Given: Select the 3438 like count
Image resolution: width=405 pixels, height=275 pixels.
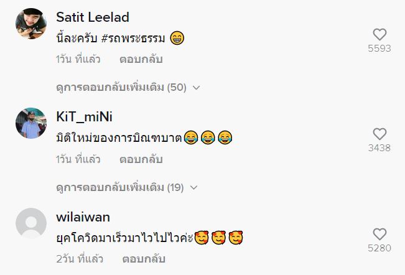Looking at the screenshot, I should click(x=379, y=148).
